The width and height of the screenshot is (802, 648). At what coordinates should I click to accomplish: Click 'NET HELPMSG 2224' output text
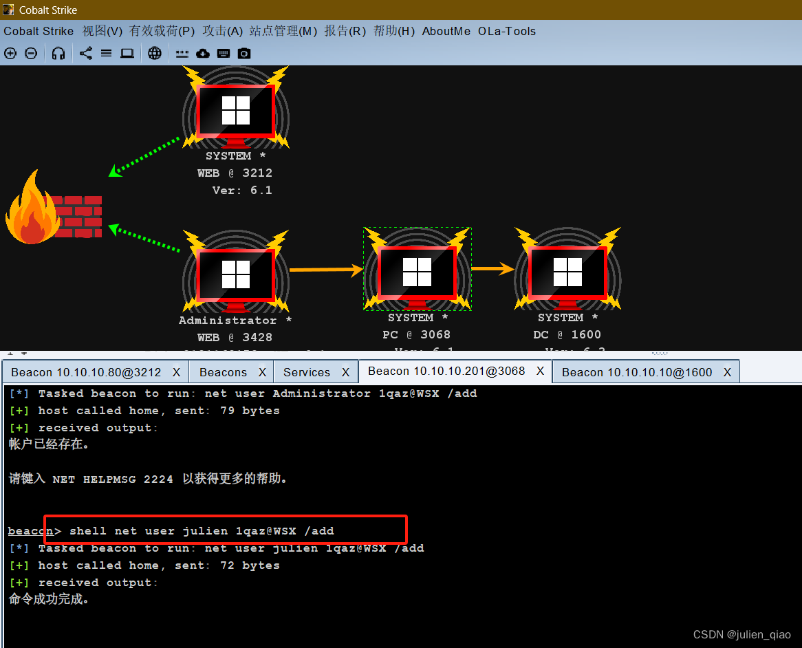[113, 479]
